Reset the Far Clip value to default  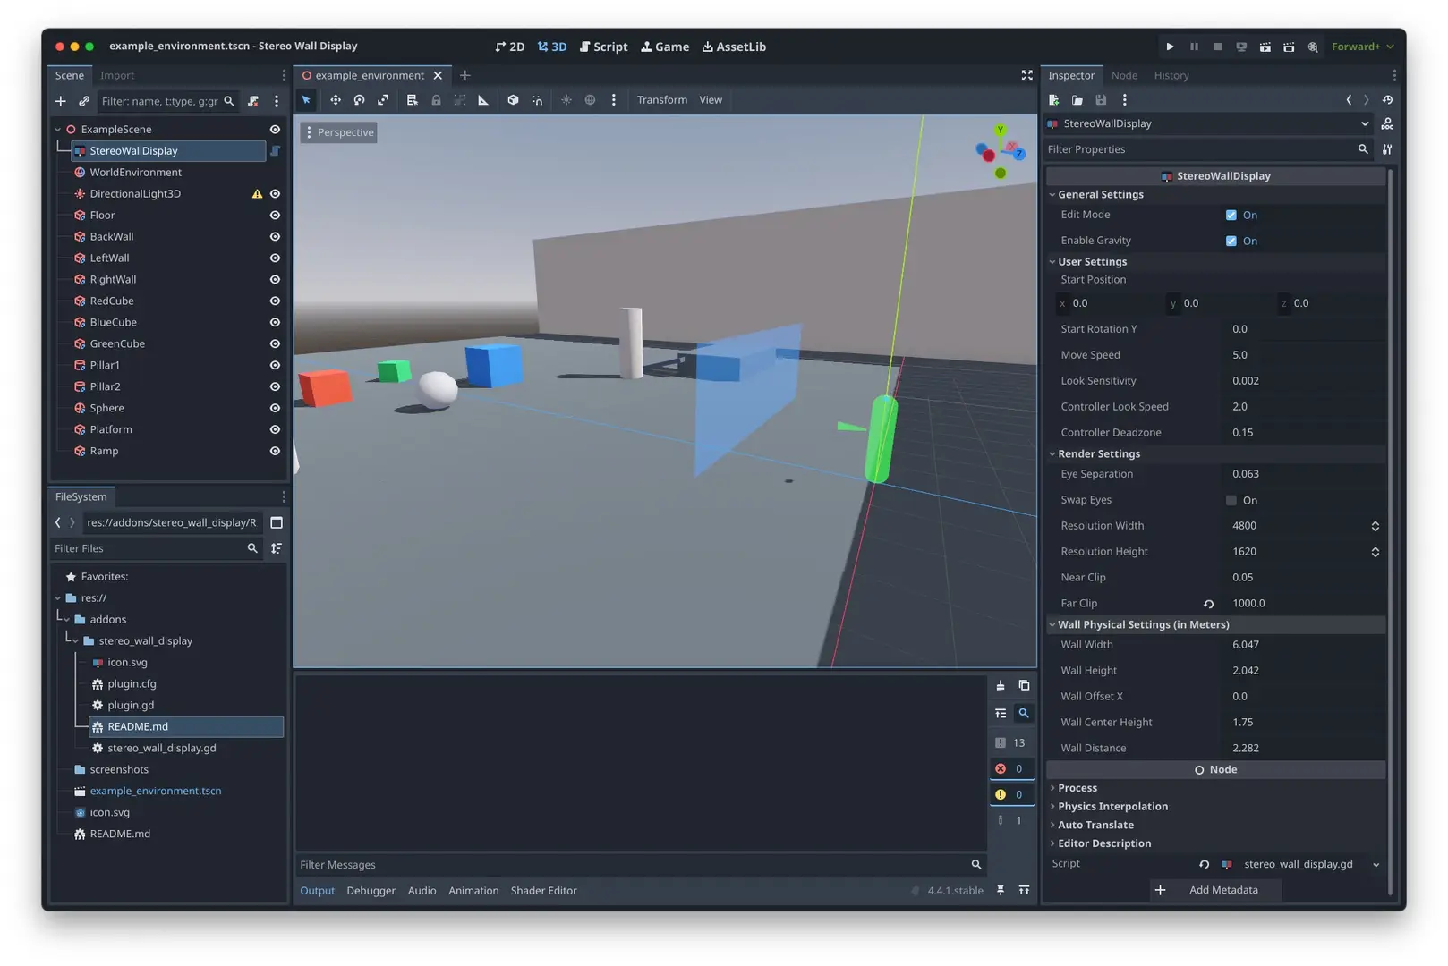(1208, 604)
